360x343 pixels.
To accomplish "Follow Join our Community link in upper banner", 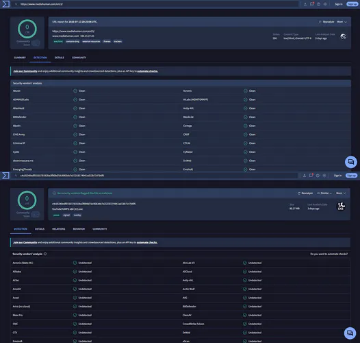I will [25, 71].
